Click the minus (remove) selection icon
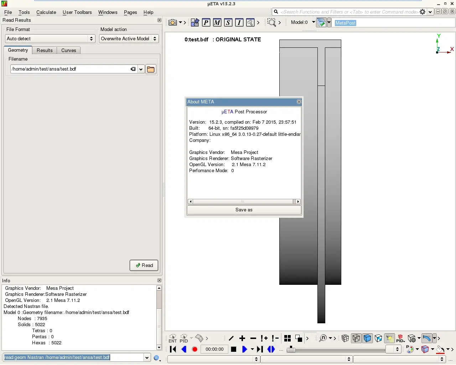Viewport: 456px width, 365px height. tap(253, 338)
